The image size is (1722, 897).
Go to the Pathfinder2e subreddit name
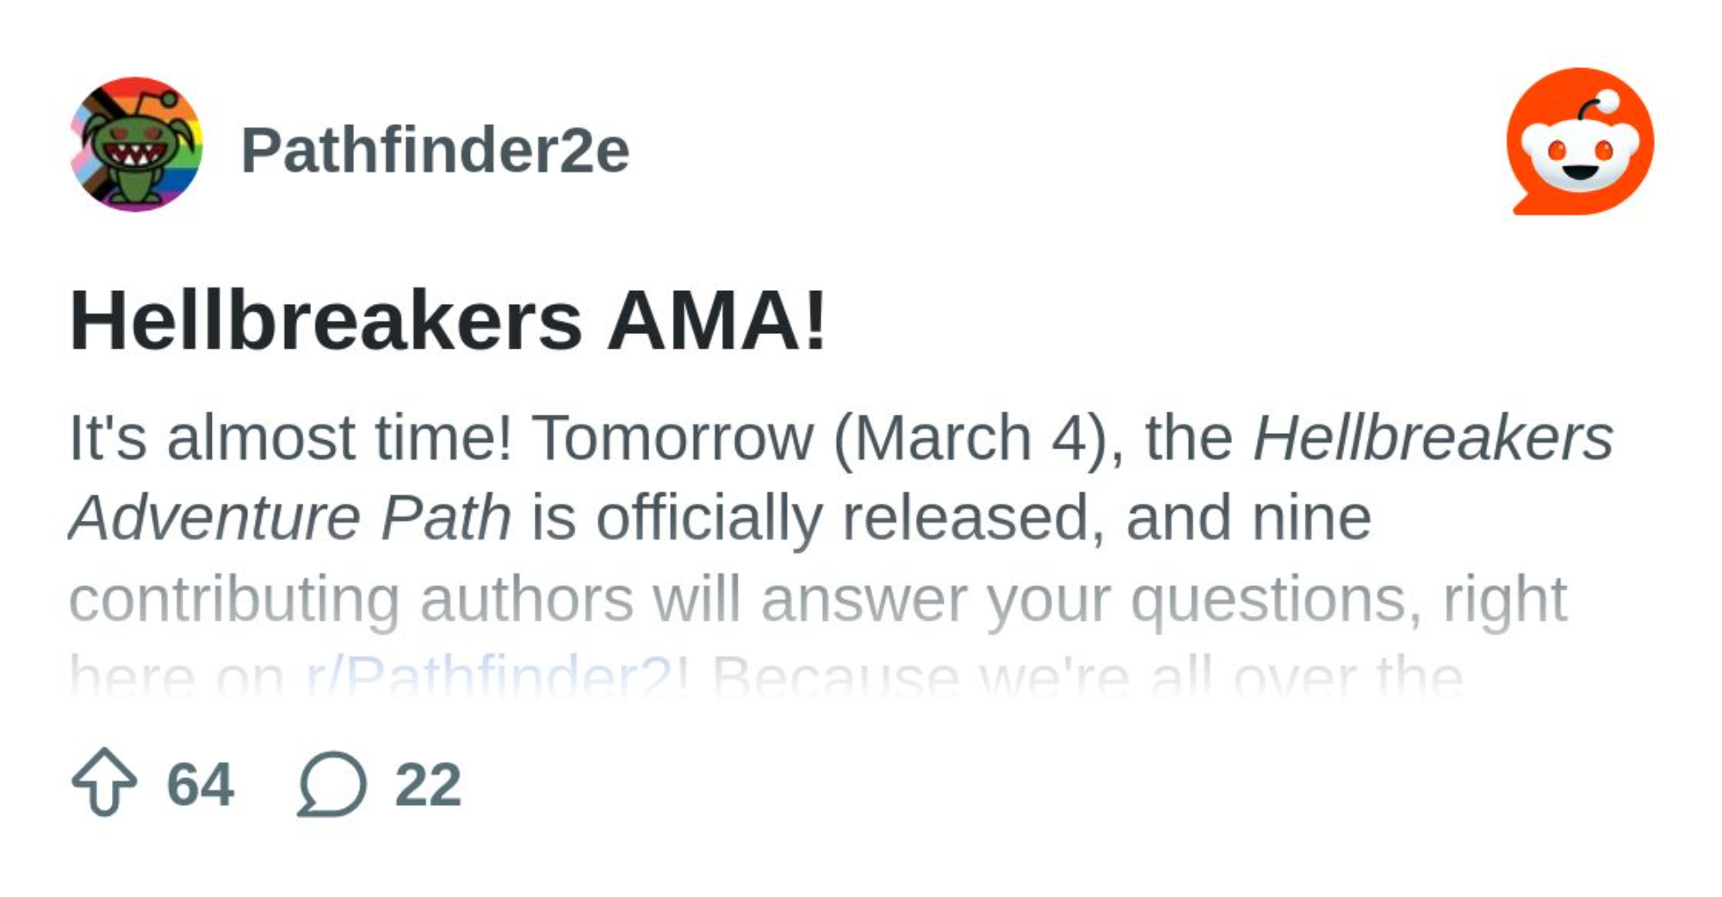coord(435,151)
